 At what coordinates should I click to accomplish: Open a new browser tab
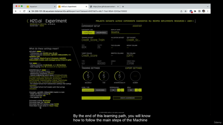[x=123, y=7]
